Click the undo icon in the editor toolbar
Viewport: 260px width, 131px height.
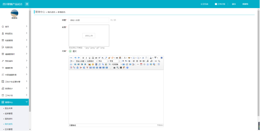[x=75, y=58]
